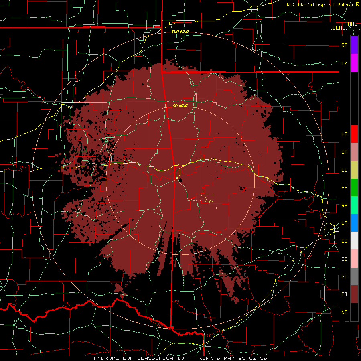The width and height of the screenshot is (361, 361).
Task: Click the HA legend label
Action: (x=344, y=134)
